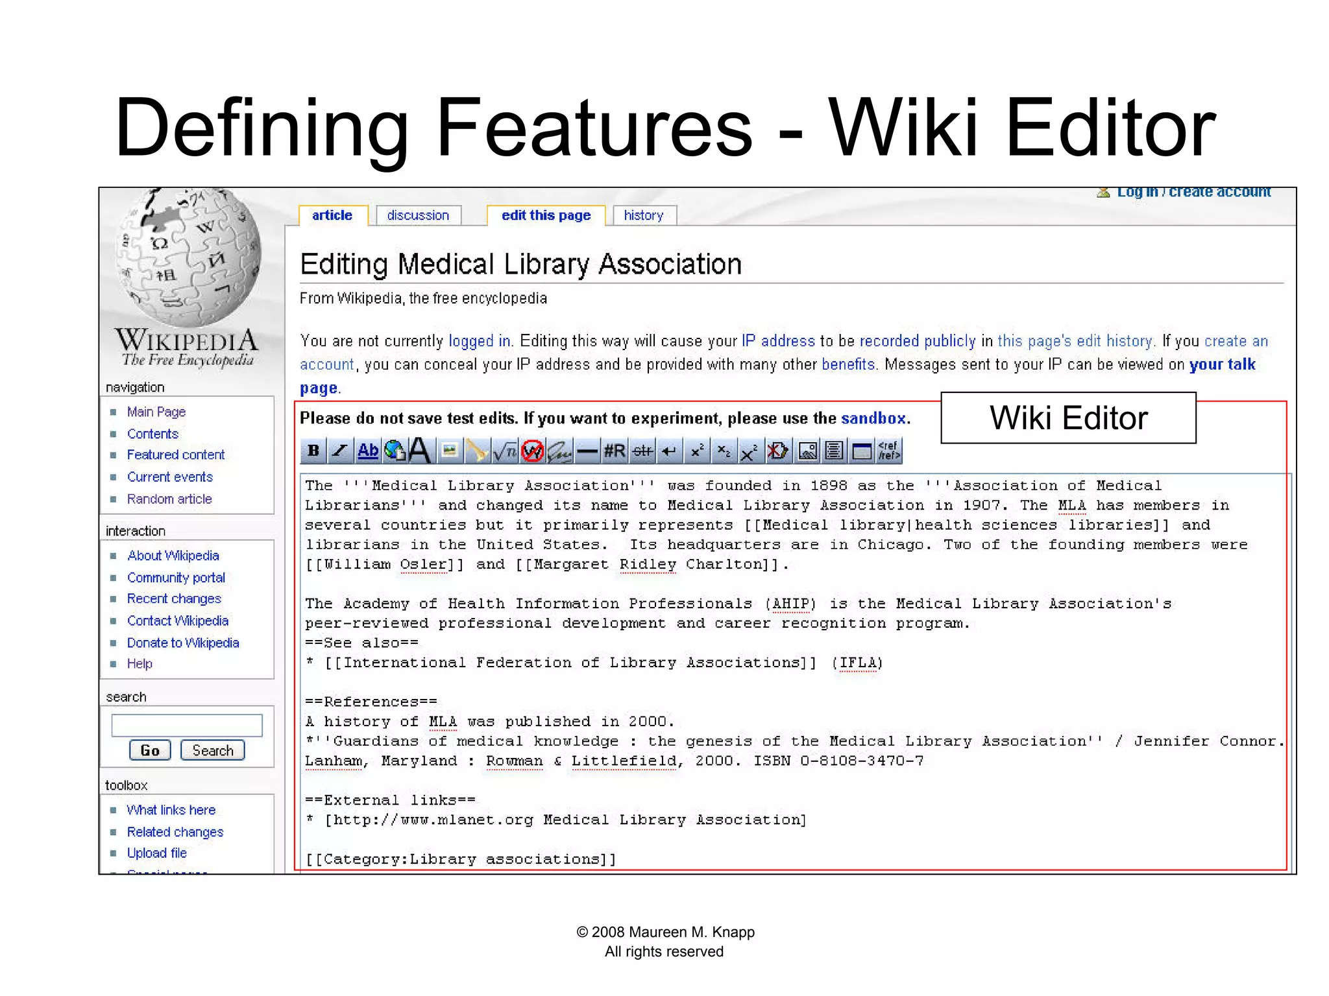This screenshot has height=996, width=1329.
Task: Open the discussion tab
Action: click(418, 215)
